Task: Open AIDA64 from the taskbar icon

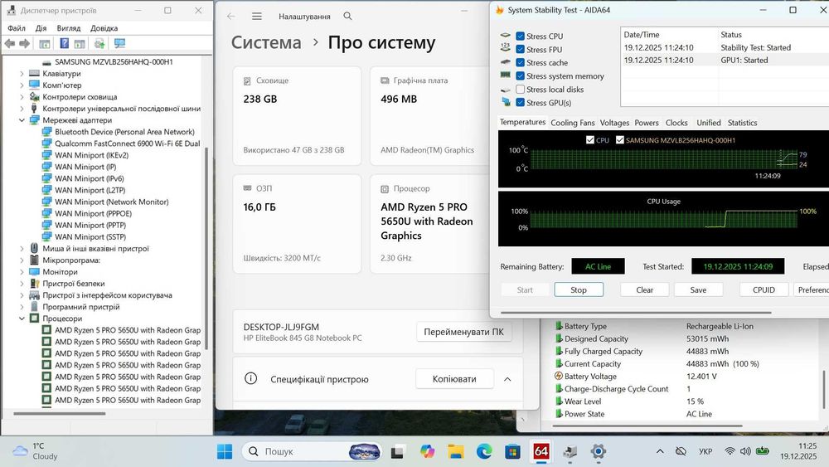Action: (x=541, y=451)
